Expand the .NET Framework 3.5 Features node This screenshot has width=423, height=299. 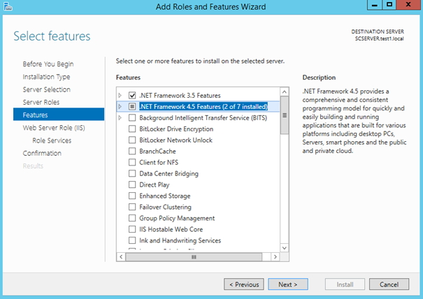click(120, 96)
